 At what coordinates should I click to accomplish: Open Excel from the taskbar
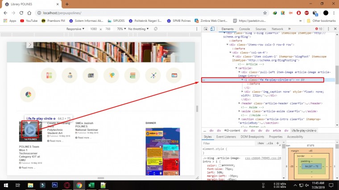tap(91, 185)
